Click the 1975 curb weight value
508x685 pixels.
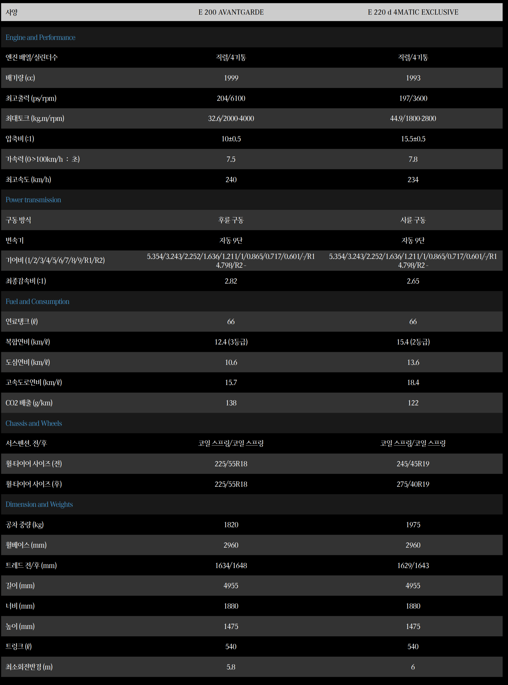(413, 524)
